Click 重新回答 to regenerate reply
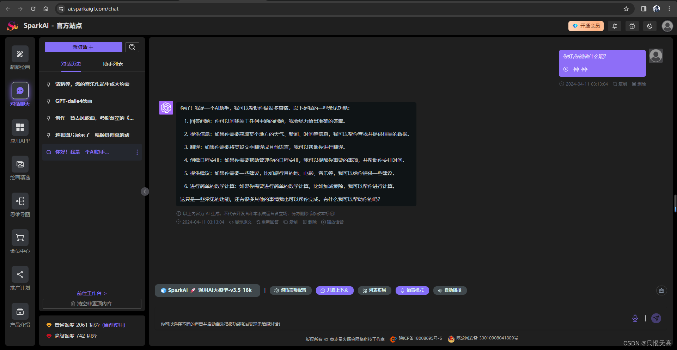The width and height of the screenshot is (677, 350). pos(268,222)
